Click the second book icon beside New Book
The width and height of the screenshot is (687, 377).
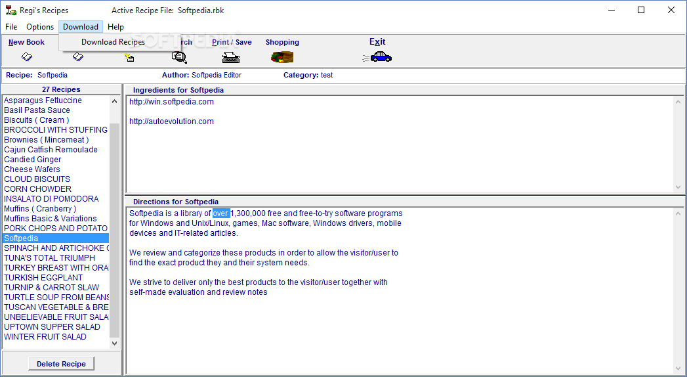[x=78, y=56]
